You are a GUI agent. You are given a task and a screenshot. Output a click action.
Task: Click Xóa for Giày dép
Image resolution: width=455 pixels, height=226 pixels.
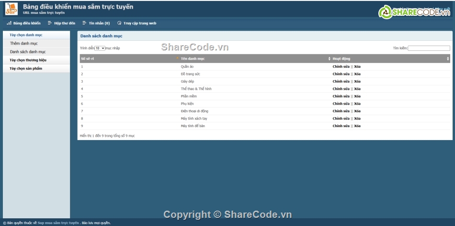pos(357,82)
